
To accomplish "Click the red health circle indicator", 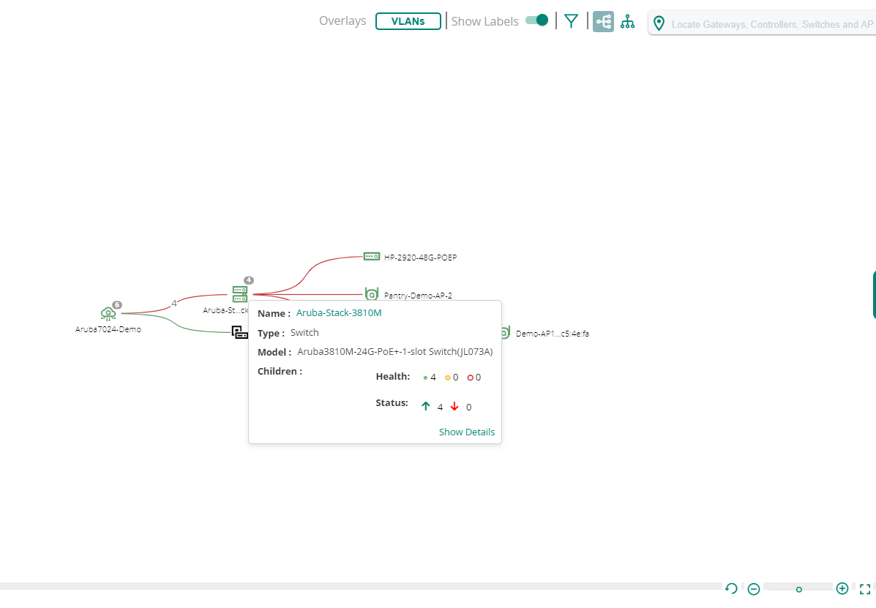I will point(471,378).
